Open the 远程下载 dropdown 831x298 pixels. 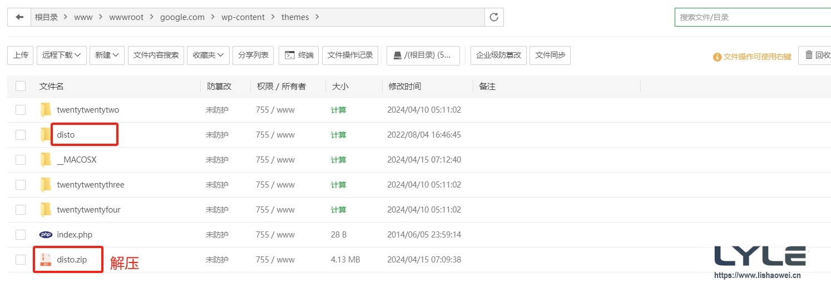pyautogui.click(x=62, y=55)
